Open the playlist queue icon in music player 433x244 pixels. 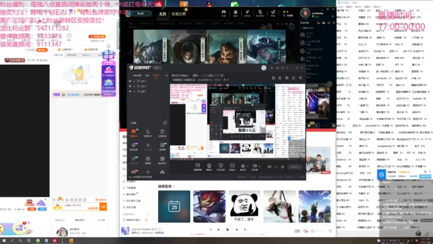point(330,231)
